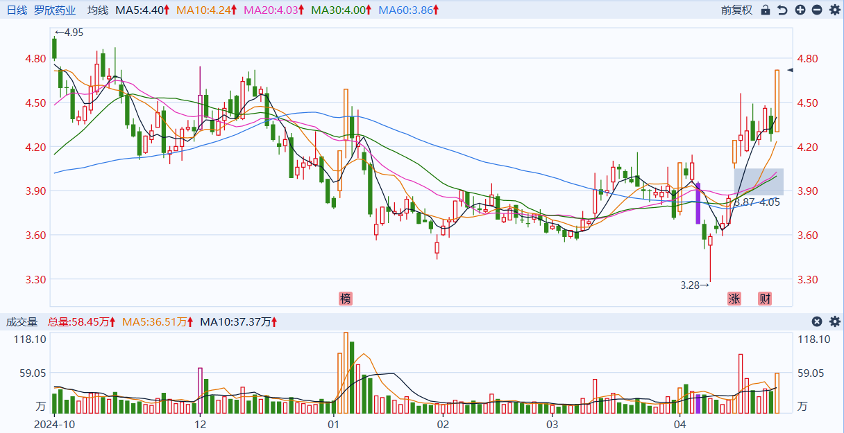844x433 pixels.
Task: Click the purple candle in early April
Action: 698,203
